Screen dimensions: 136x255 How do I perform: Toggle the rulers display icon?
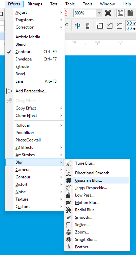pyautogui.click(x=121, y=13)
